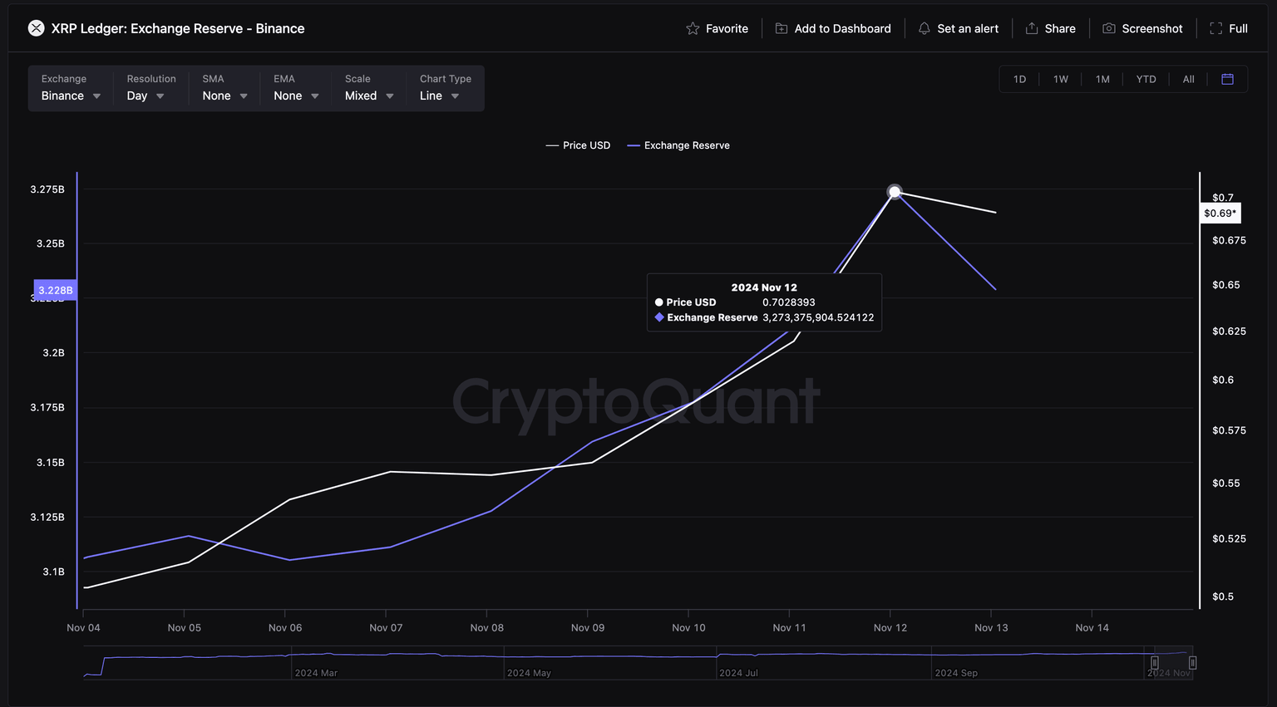Click the XRP logo icon in title
This screenshot has height=707, width=1277.
pyautogui.click(x=36, y=28)
